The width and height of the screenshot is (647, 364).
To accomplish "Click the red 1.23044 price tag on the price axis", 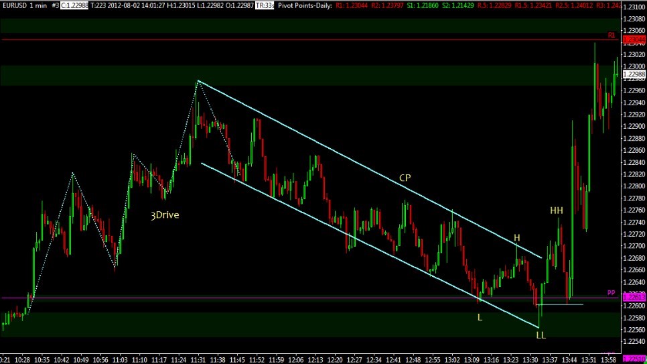I will [x=634, y=40].
